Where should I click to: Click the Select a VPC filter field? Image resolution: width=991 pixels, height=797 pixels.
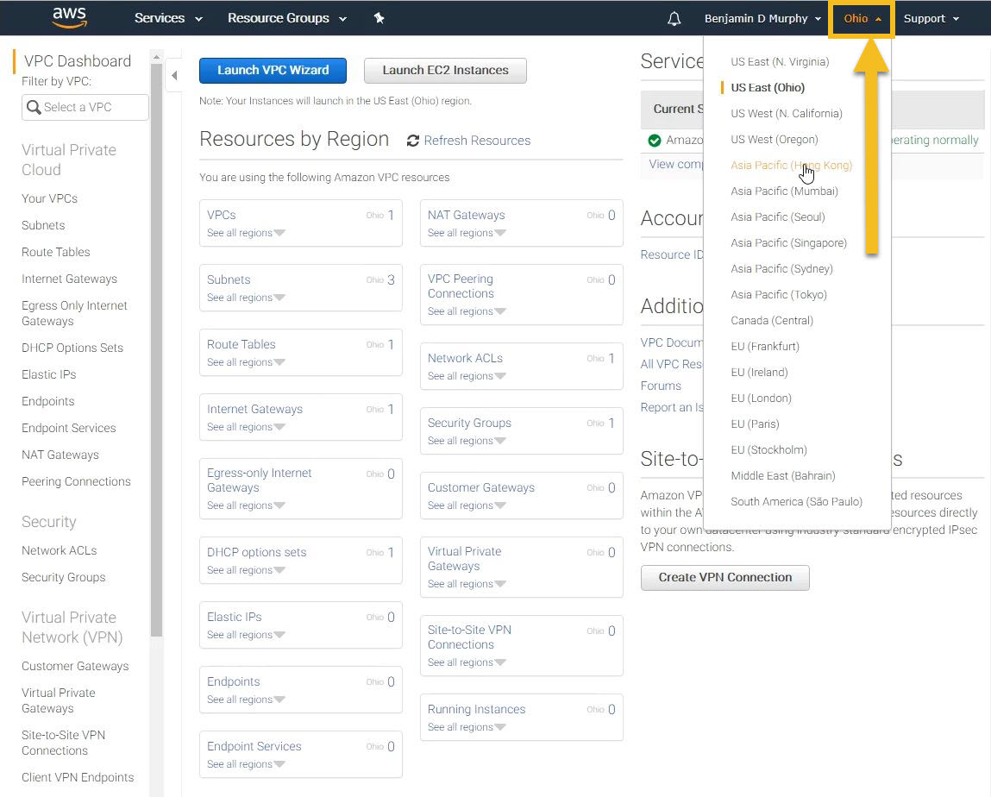(x=85, y=108)
